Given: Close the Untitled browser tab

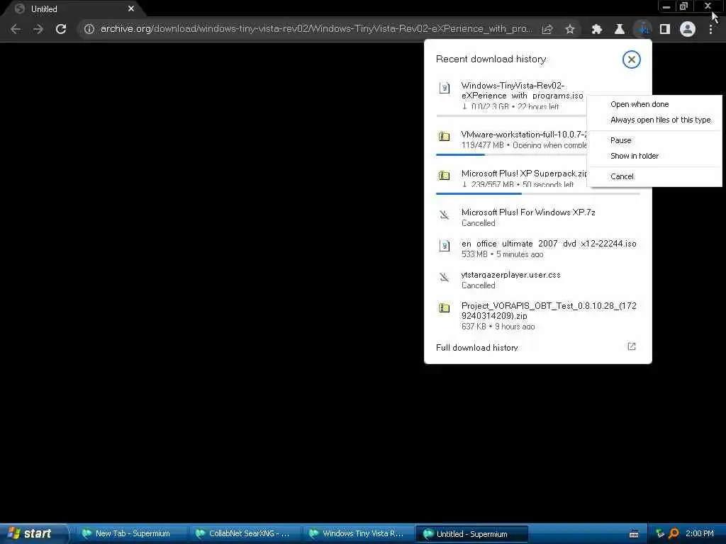Looking at the screenshot, I should click(131, 8).
